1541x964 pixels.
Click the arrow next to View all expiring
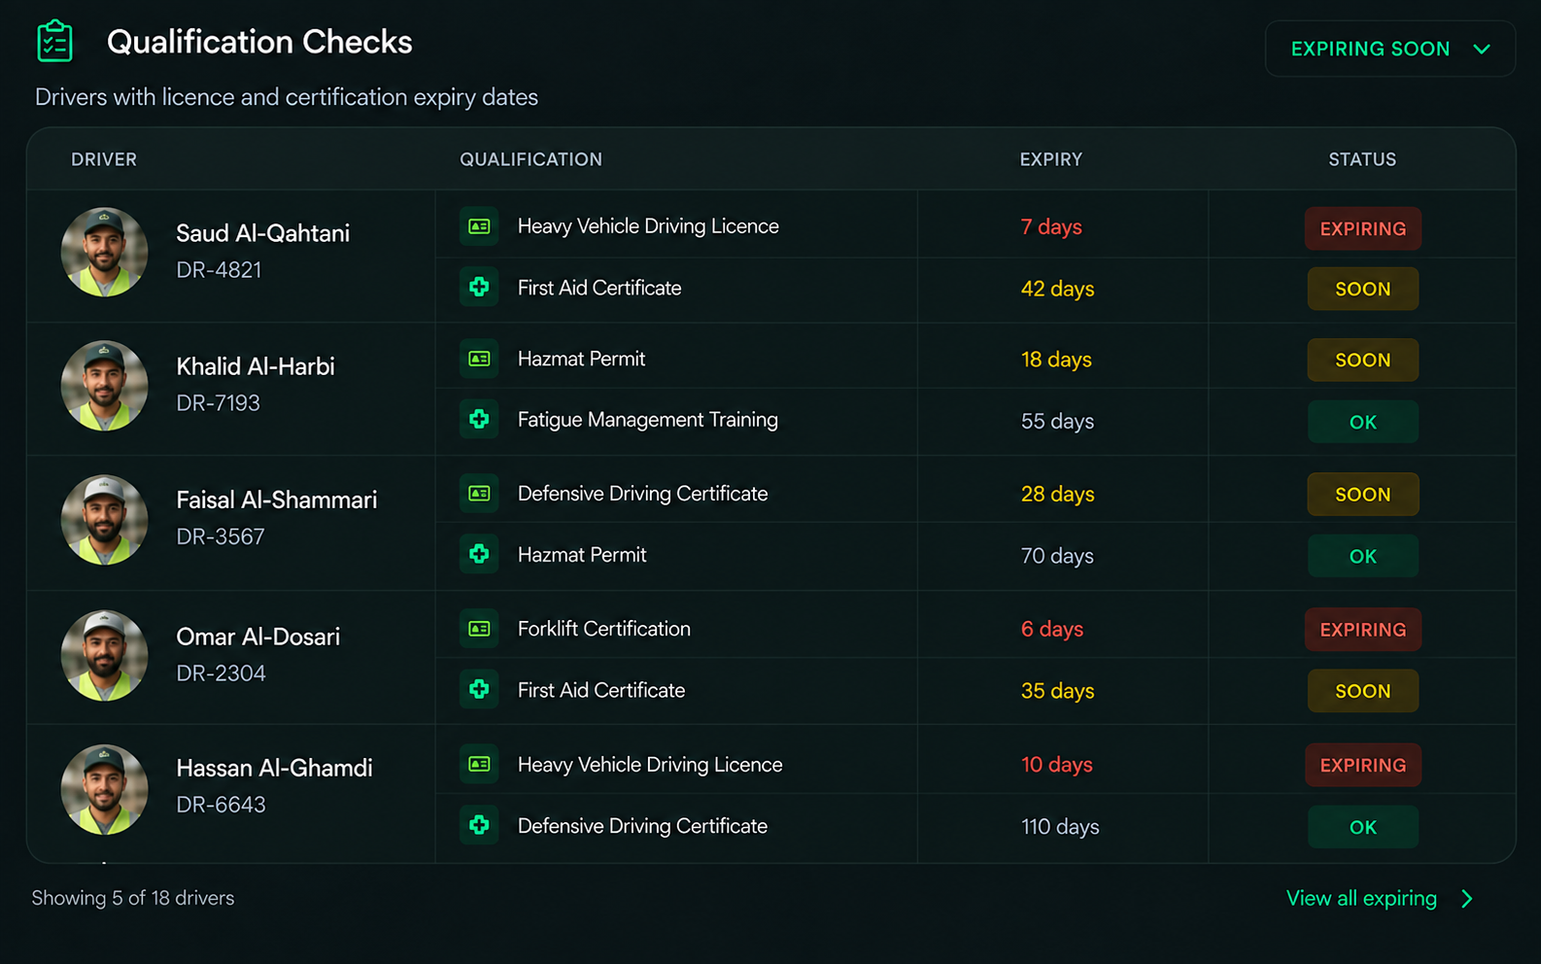click(x=1467, y=899)
